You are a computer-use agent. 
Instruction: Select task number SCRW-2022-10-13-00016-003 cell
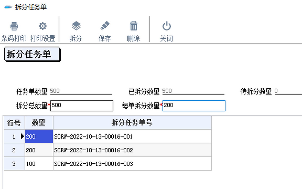click(x=132, y=164)
